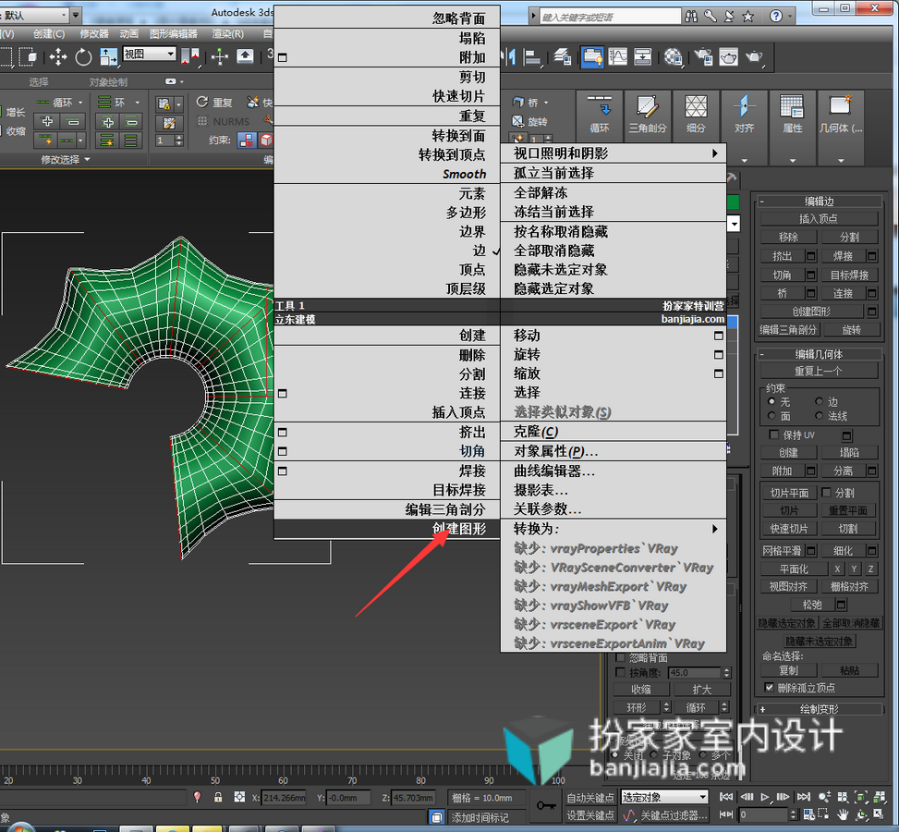
Task: Expand the 修改选择 ribbon panel
Action: 66,160
